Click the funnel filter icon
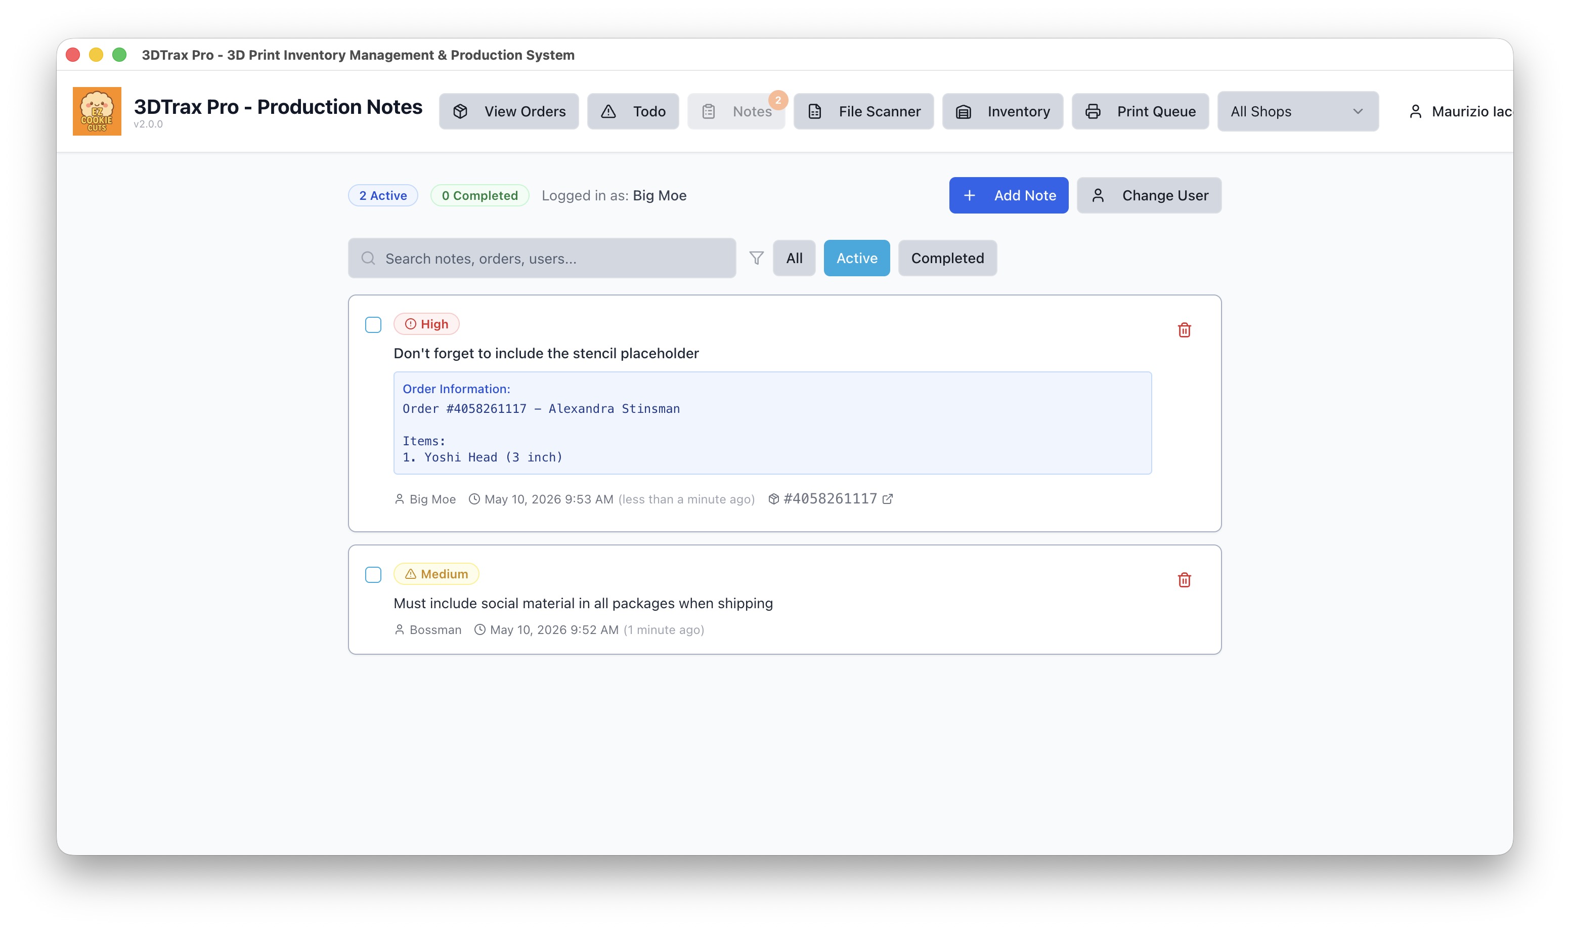 click(x=756, y=258)
